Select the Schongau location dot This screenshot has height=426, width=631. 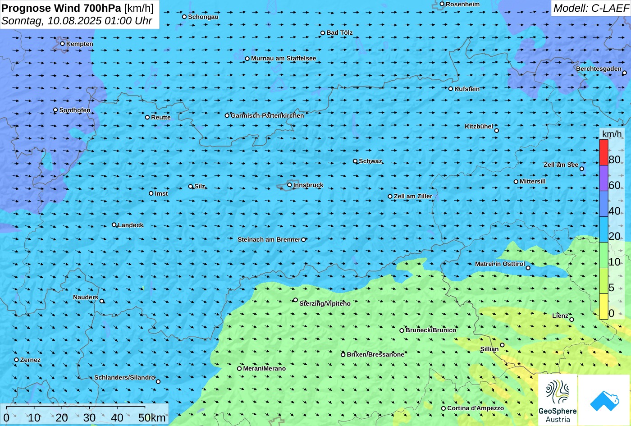pos(184,17)
